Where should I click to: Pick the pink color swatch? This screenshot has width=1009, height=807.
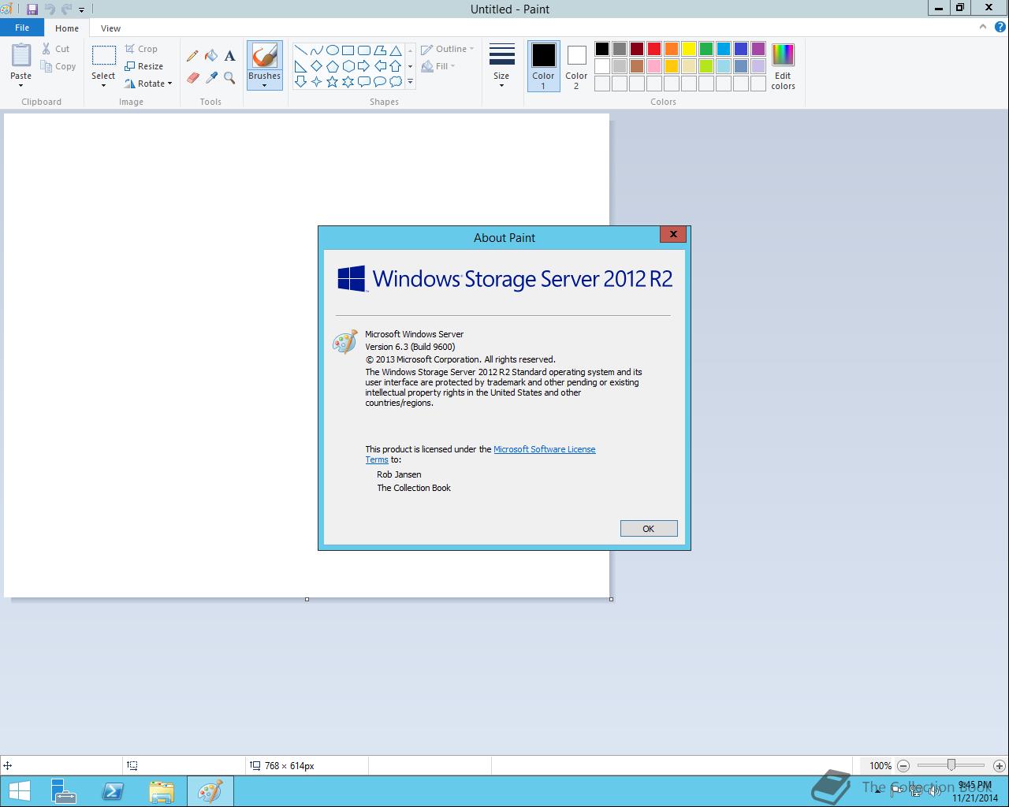tap(654, 66)
